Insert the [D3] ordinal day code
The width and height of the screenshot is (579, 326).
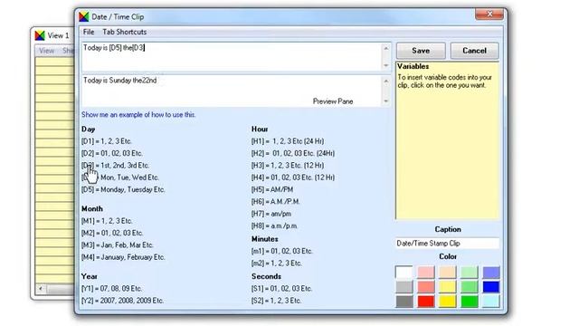tap(115, 166)
